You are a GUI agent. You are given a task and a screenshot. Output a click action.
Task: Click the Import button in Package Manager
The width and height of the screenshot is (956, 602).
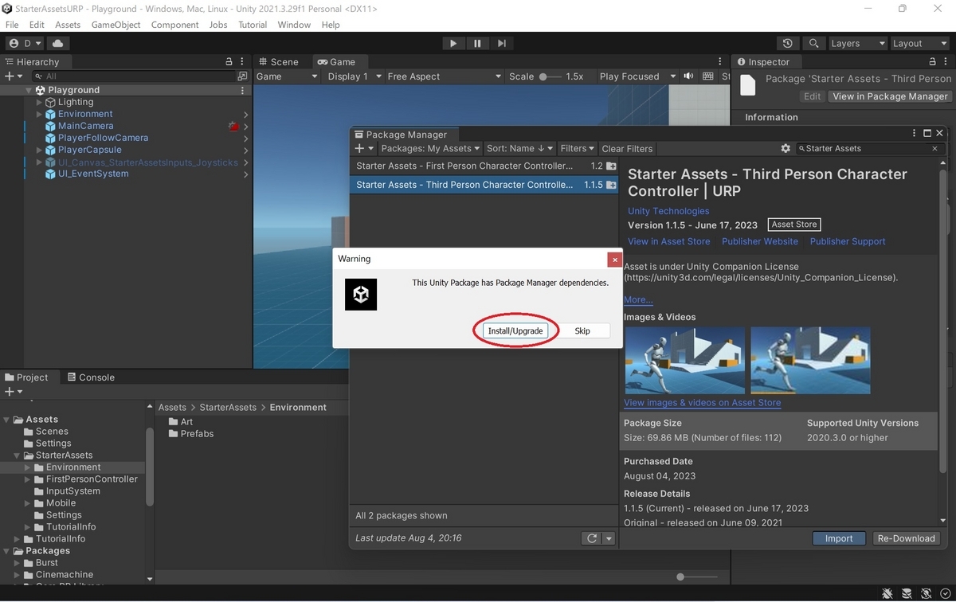pos(839,538)
